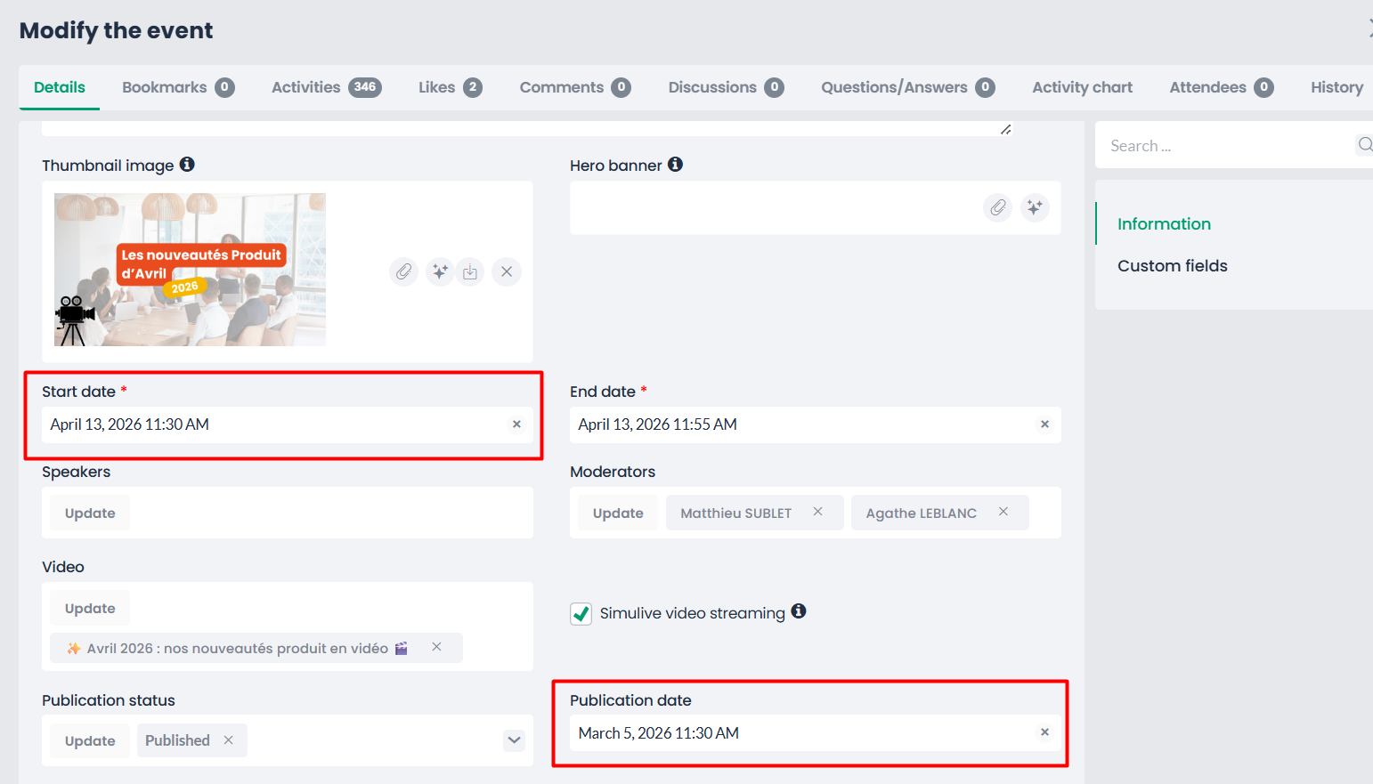Remove the thumbnail image with X icon
Viewport: 1373px width, 784px height.
(507, 271)
